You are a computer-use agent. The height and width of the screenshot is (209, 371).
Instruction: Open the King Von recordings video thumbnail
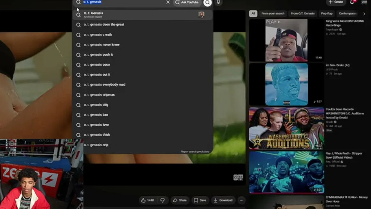pyautogui.click(x=286, y=40)
